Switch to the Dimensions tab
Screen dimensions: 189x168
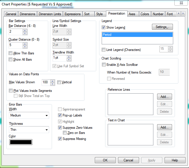(x=28, y=14)
